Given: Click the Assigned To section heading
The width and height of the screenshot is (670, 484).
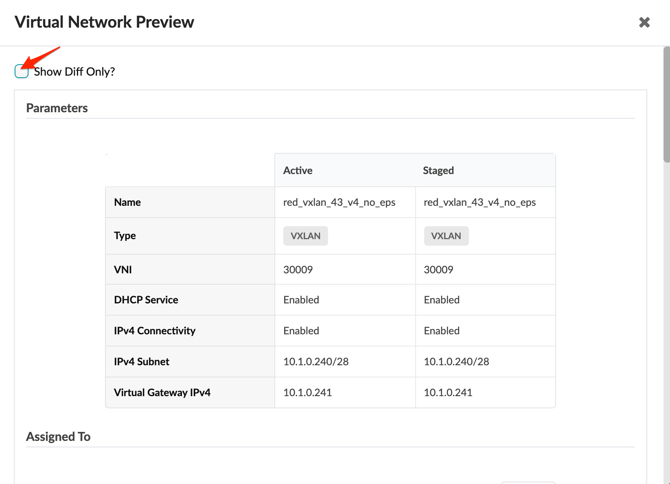Looking at the screenshot, I should (58, 437).
